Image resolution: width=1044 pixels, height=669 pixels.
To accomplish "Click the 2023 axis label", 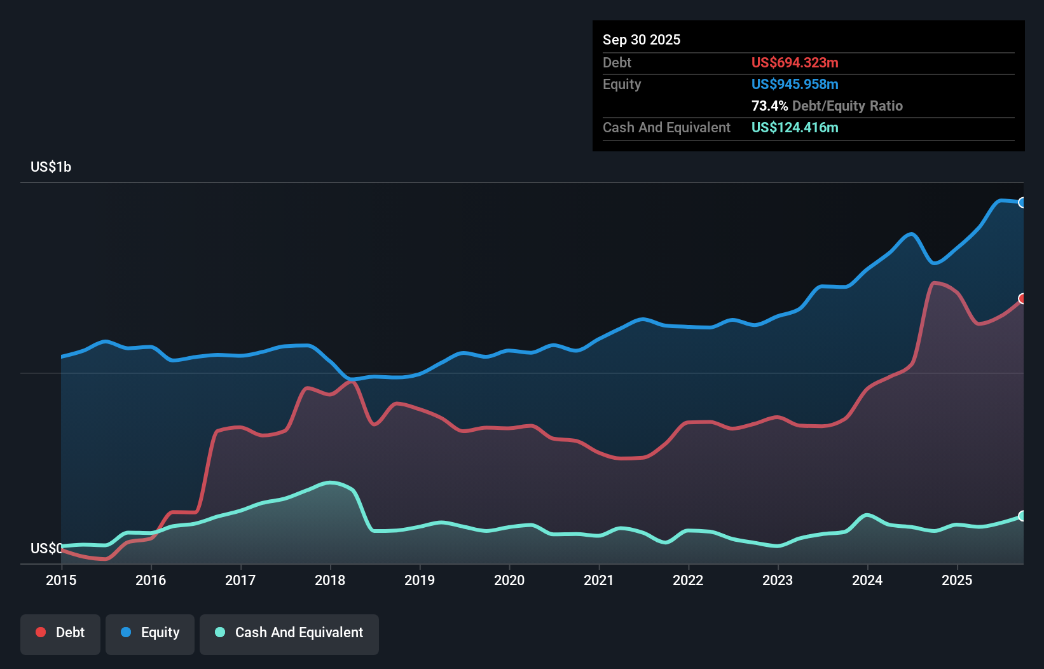I will [778, 580].
